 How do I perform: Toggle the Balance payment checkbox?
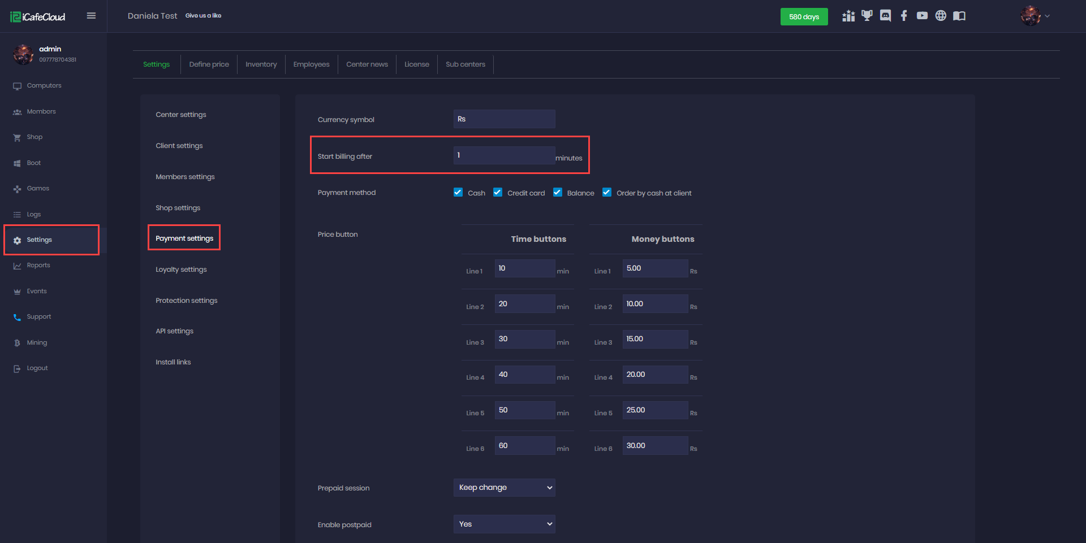pos(558,192)
